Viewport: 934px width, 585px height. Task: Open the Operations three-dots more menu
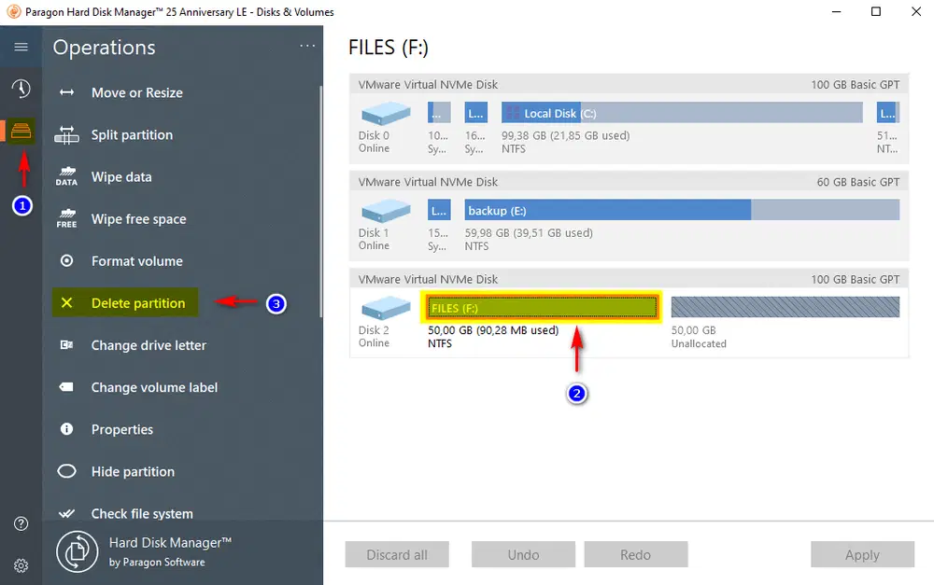[x=307, y=46]
